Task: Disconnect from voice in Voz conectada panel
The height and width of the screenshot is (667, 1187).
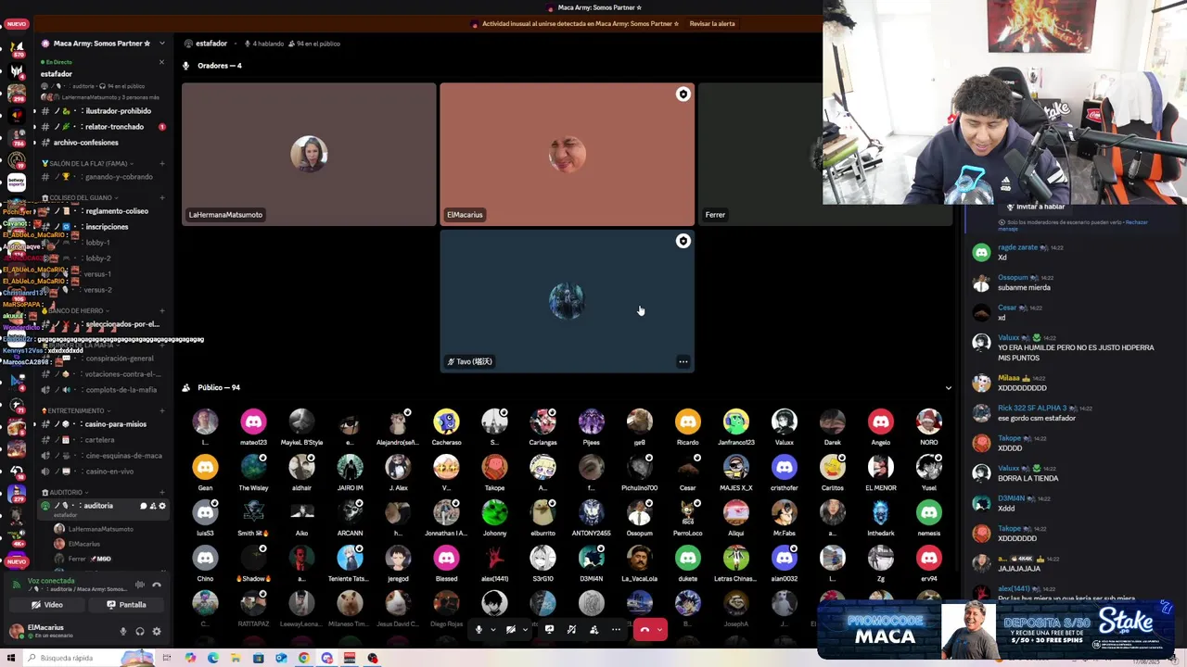Action: [157, 585]
